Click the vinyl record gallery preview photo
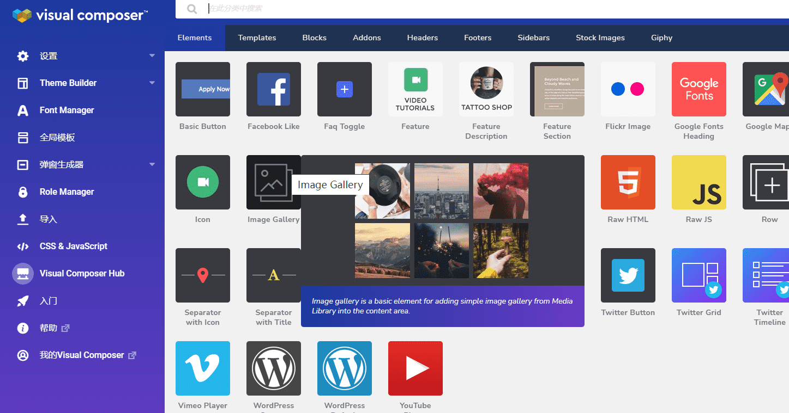Viewport: 789px width, 413px height. point(382,191)
